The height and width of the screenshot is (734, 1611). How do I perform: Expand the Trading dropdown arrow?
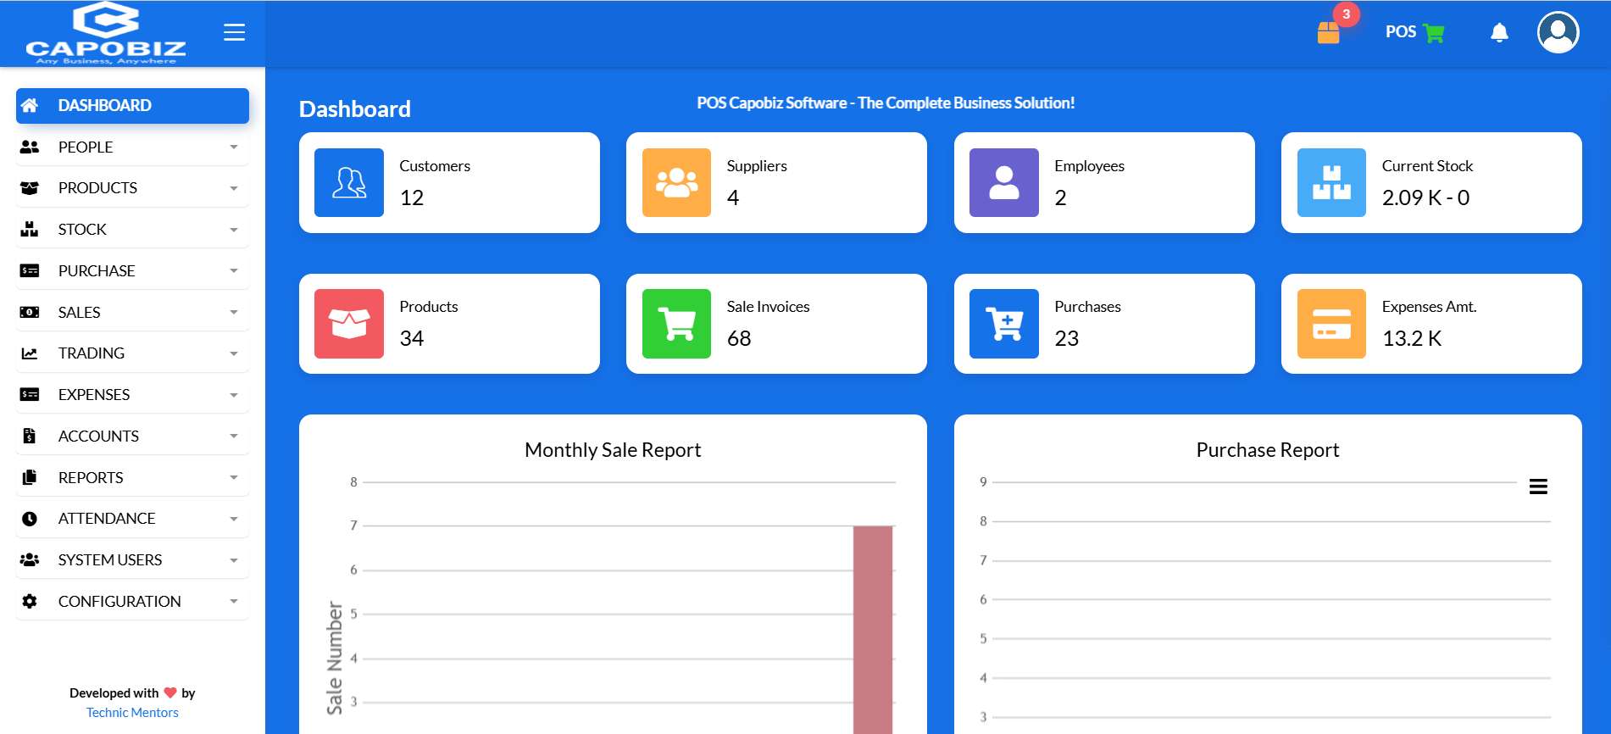234,354
